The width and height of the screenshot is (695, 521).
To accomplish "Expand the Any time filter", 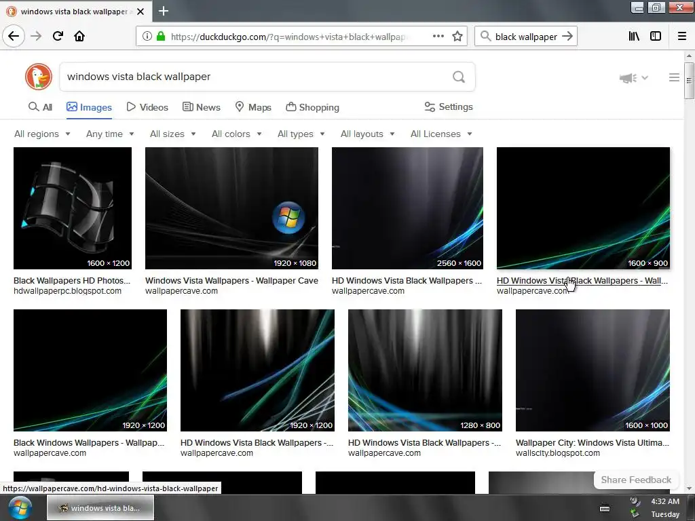I will pos(110,134).
